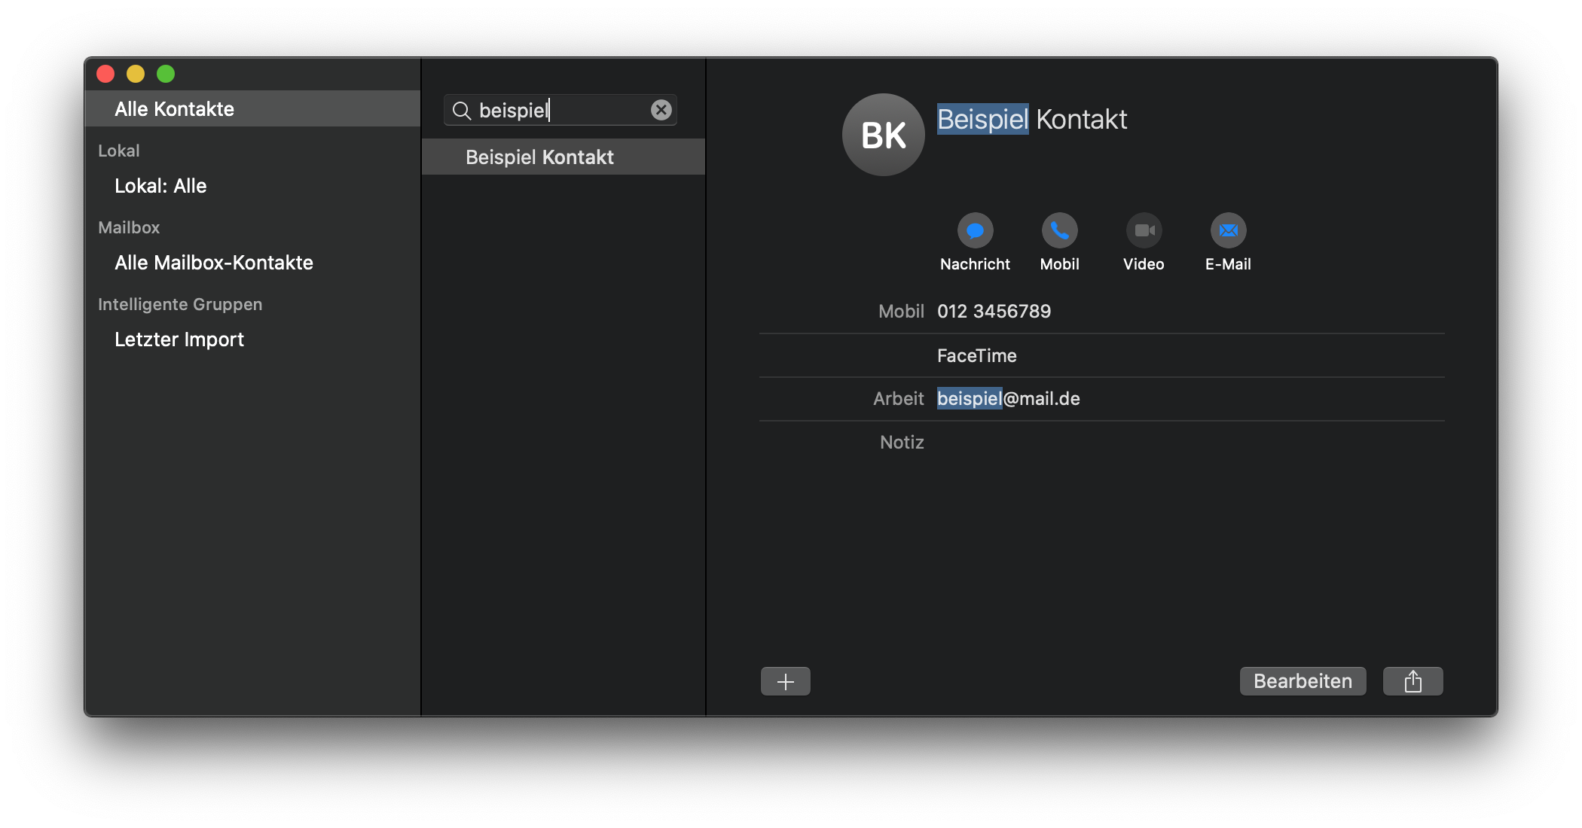Open Lokal: Alle group
Image resolution: width=1582 pixels, height=828 pixels.
(160, 186)
